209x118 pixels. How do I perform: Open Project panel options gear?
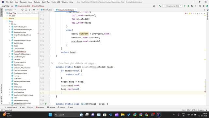(34, 10)
